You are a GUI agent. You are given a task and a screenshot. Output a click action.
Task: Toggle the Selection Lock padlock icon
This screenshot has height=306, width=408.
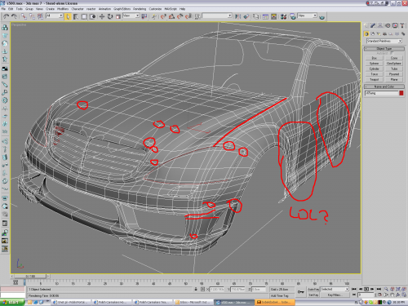196,289
